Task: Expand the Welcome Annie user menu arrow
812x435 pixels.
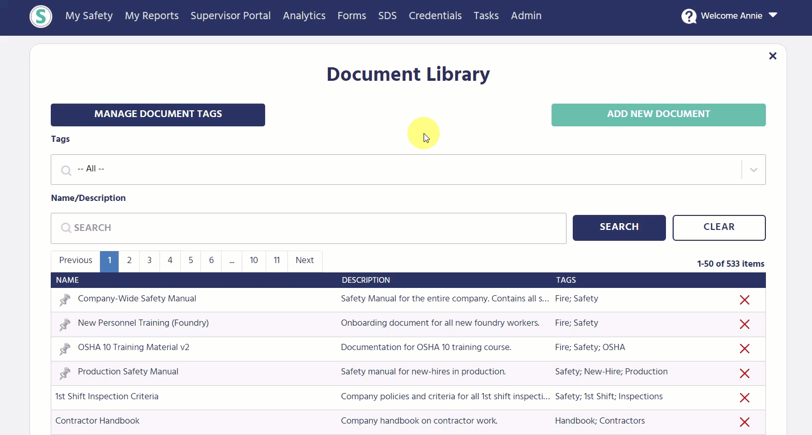Action: point(773,15)
